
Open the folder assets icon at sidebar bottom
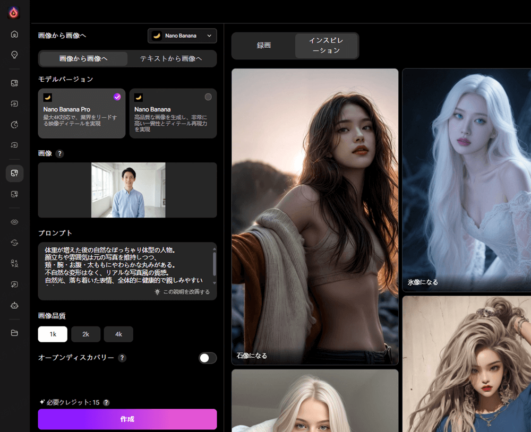[14, 333]
